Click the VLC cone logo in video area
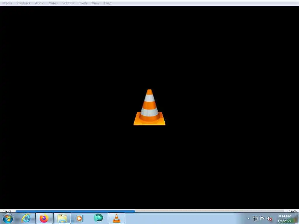The width and height of the screenshot is (299, 224). (x=149, y=107)
